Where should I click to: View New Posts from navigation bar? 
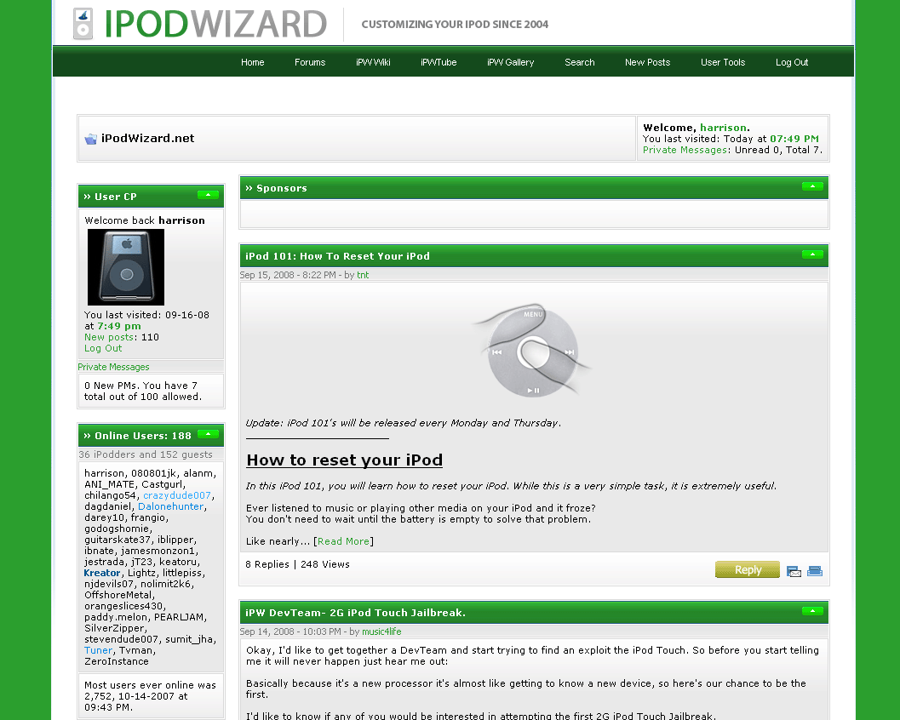click(647, 62)
